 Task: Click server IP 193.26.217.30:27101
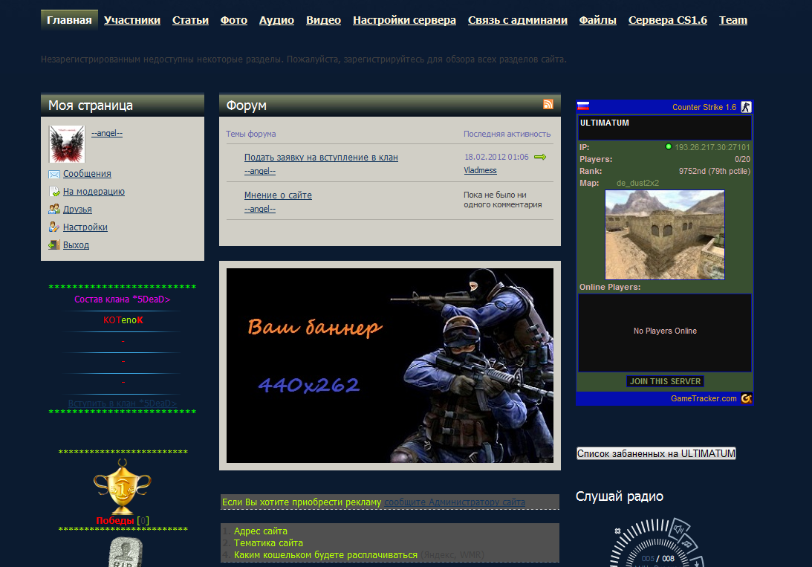[712, 147]
